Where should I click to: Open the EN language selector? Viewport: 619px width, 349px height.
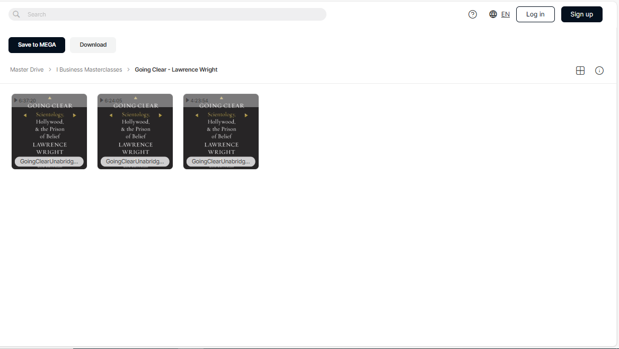(x=505, y=14)
